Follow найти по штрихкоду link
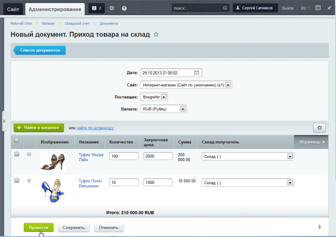 point(95,128)
